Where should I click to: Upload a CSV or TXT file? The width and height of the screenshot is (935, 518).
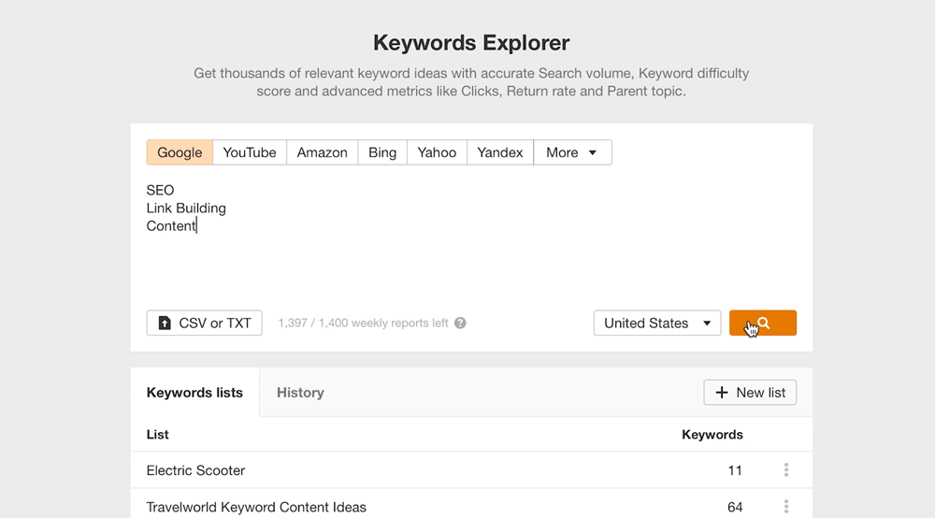tap(204, 323)
